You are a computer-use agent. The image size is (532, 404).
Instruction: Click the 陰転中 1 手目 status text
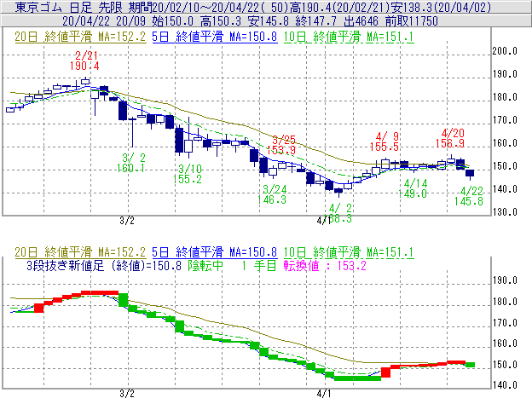point(232,266)
